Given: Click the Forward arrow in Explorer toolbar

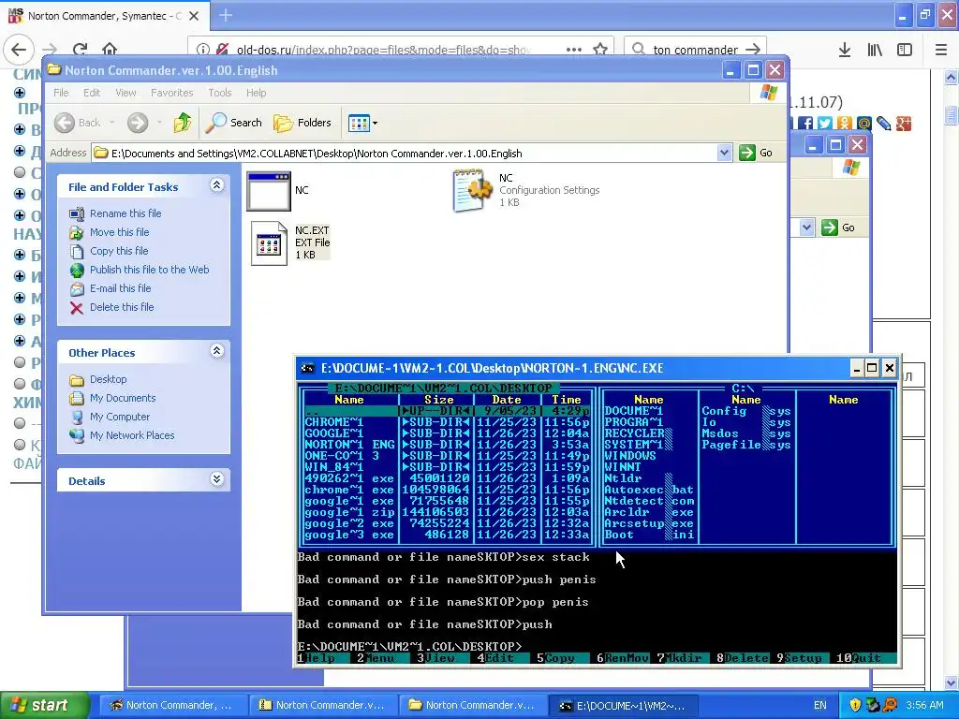Looking at the screenshot, I should coord(138,123).
